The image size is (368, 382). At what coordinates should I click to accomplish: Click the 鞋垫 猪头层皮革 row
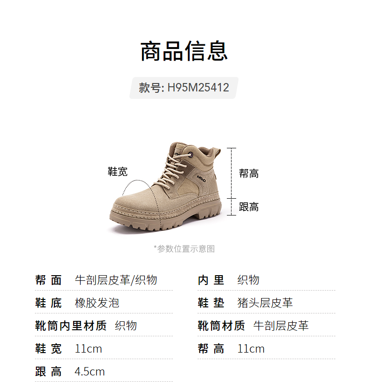click(266, 303)
